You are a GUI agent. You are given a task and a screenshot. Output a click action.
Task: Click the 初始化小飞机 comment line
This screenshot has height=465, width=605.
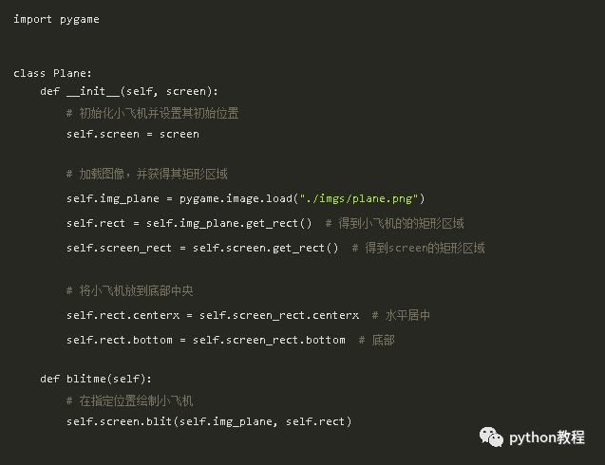152,113
